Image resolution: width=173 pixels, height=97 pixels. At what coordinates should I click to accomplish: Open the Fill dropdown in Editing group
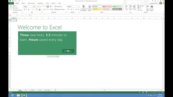click(x=139, y=8)
